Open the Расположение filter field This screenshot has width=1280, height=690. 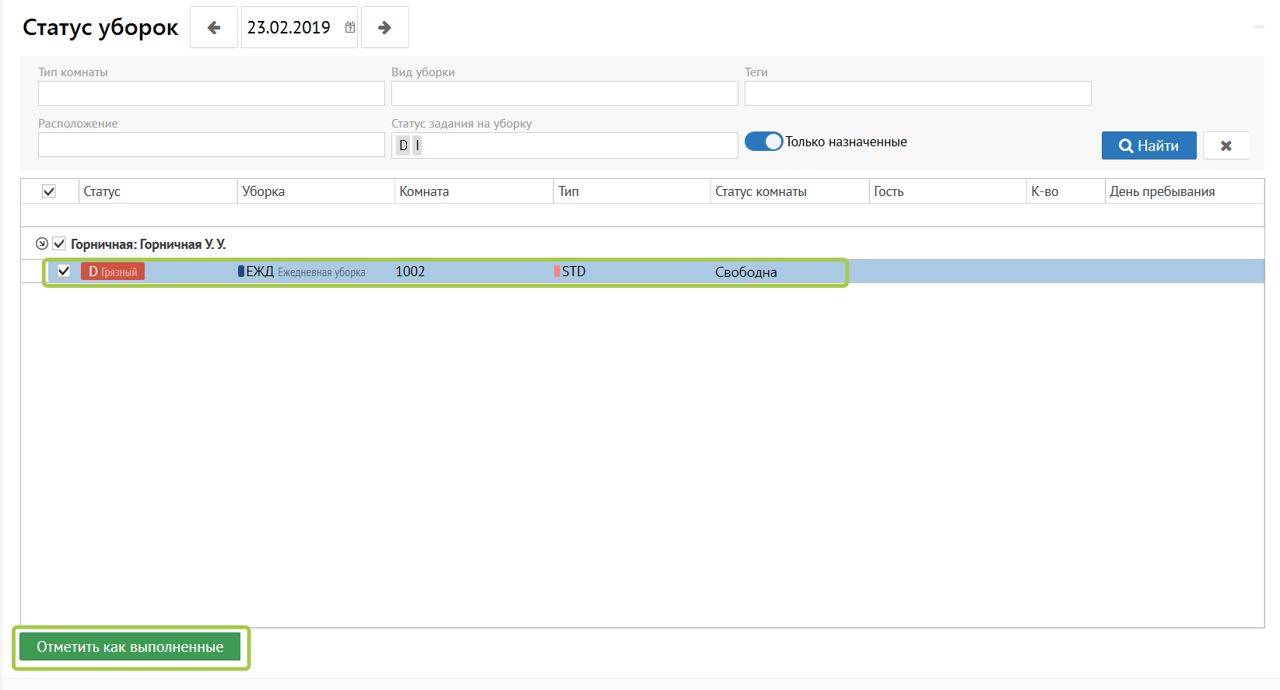[211, 145]
